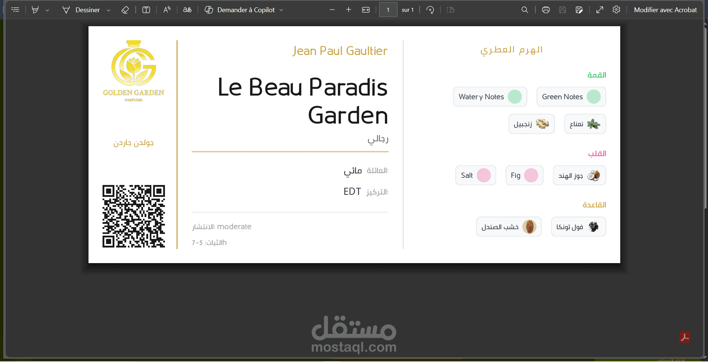Expand the highlighter color options chevron
This screenshot has width=708, height=362.
47,10
